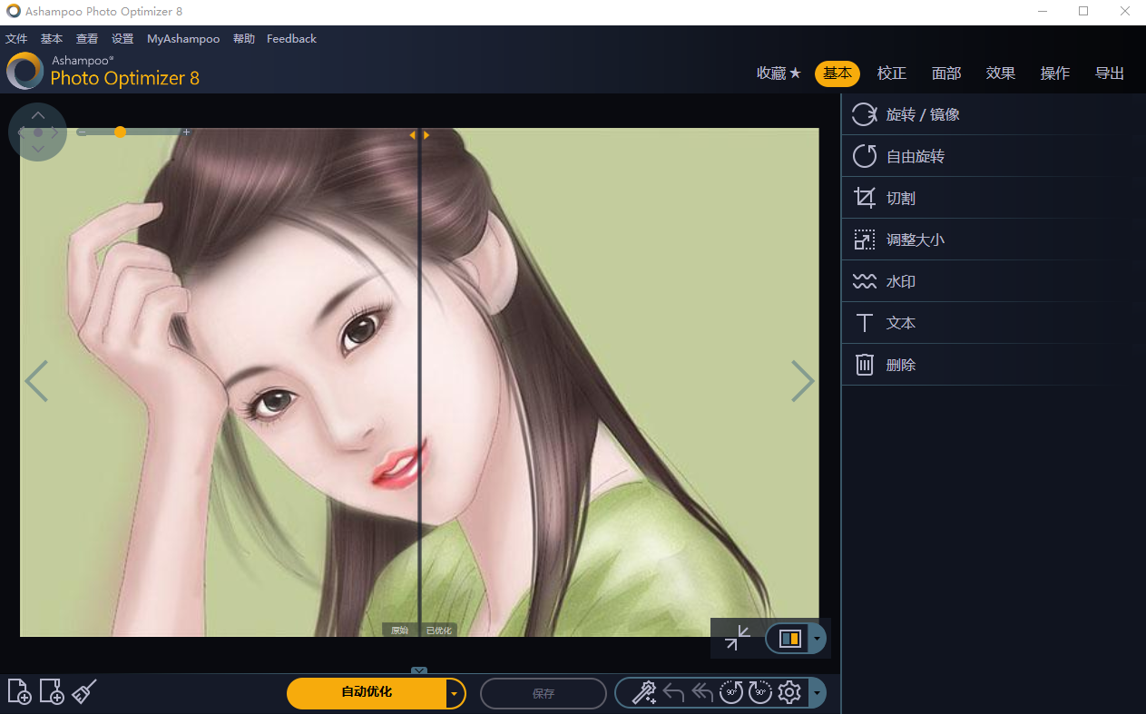The image size is (1146, 714).
Task: Click the photo preview image
Action: [x=419, y=382]
